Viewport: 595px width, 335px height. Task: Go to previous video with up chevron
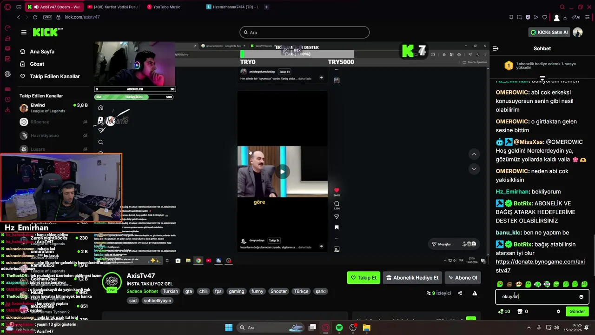tap(474, 154)
